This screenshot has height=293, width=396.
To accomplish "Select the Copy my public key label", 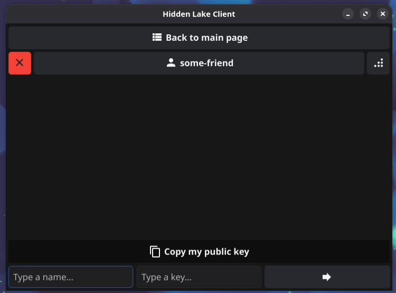I will tap(206, 252).
